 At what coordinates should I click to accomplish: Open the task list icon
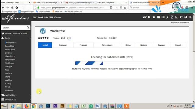click(x=163, y=17)
